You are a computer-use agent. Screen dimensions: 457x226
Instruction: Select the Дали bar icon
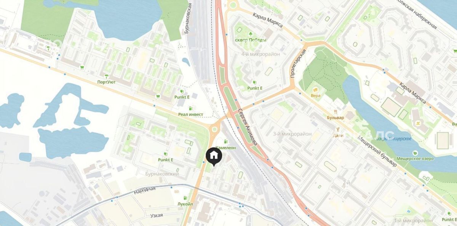(x=336, y=129)
